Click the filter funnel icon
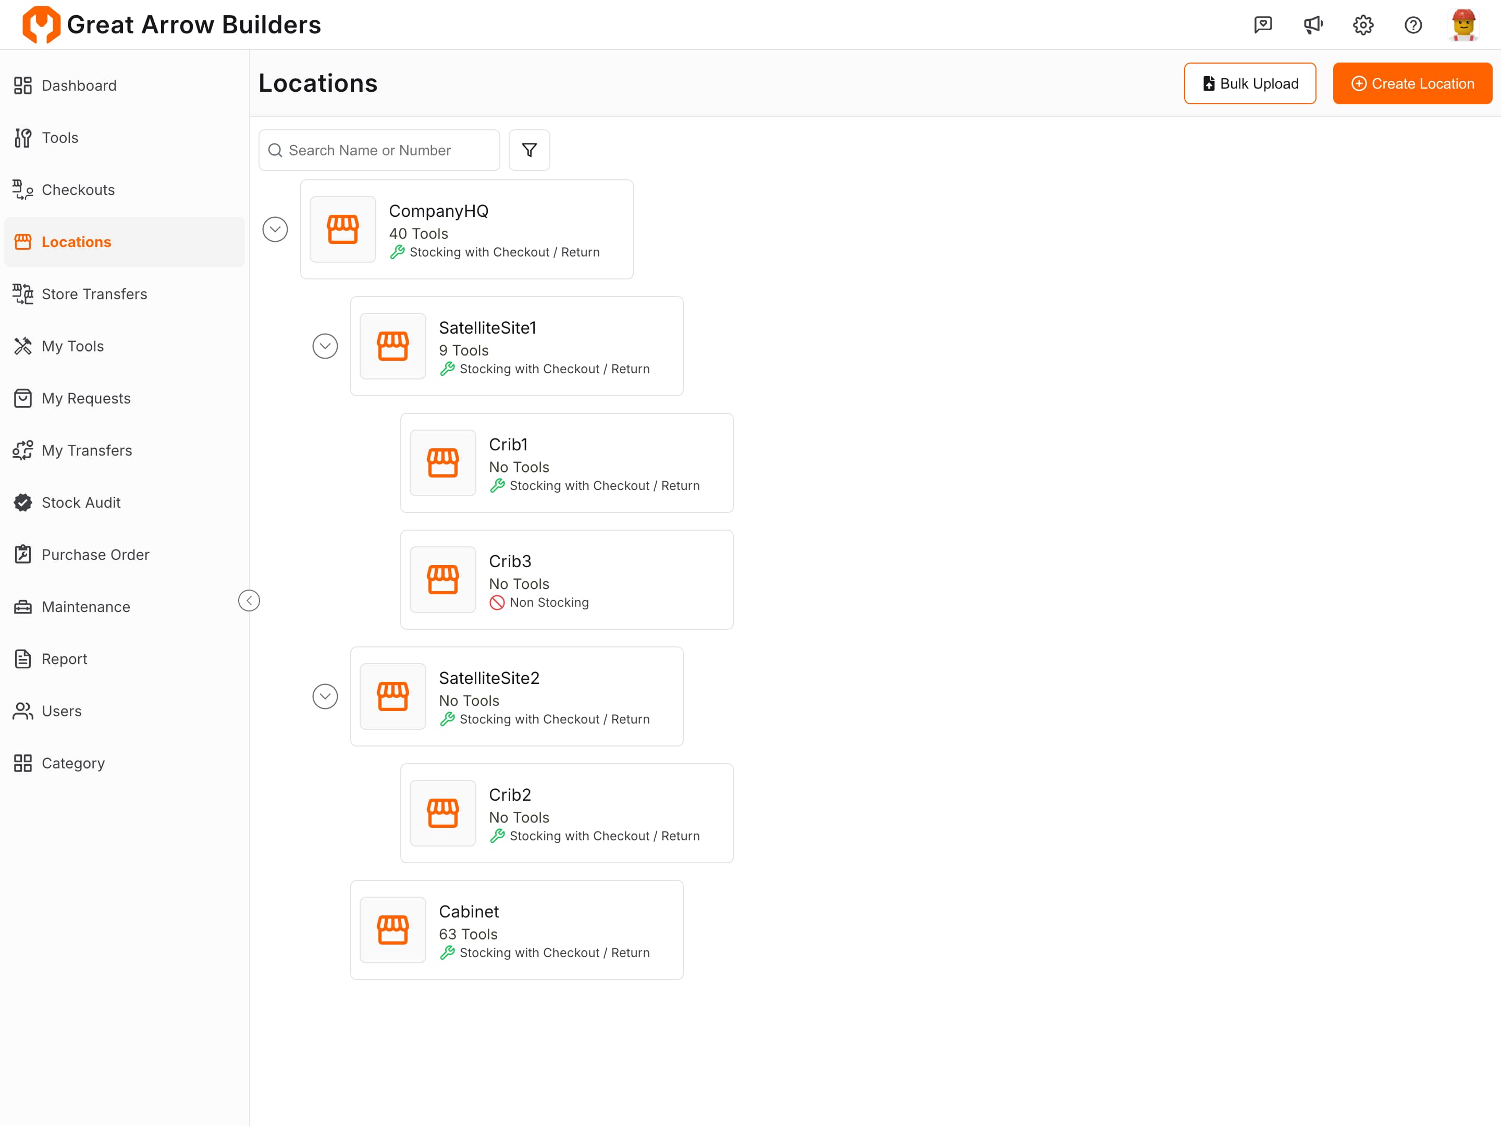Viewport: 1501px width, 1126px height. pyautogui.click(x=530, y=150)
